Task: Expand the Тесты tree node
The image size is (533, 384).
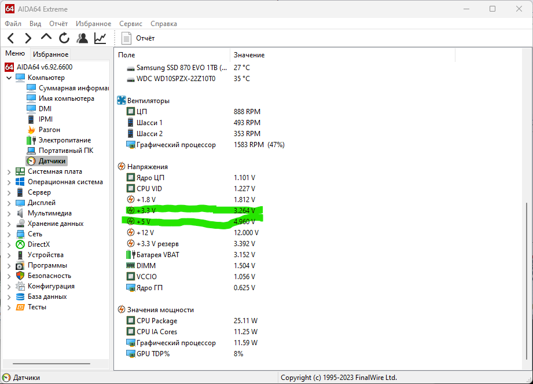Action: pyautogui.click(x=9, y=307)
